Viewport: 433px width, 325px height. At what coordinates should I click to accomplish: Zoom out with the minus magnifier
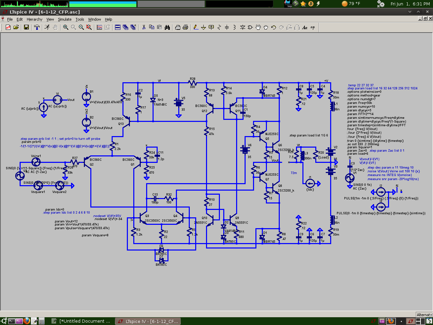(81, 27)
